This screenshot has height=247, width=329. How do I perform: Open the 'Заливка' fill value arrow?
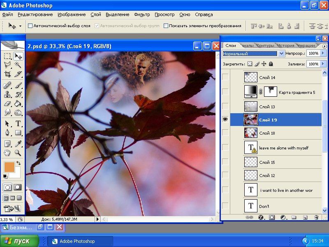click(x=323, y=64)
